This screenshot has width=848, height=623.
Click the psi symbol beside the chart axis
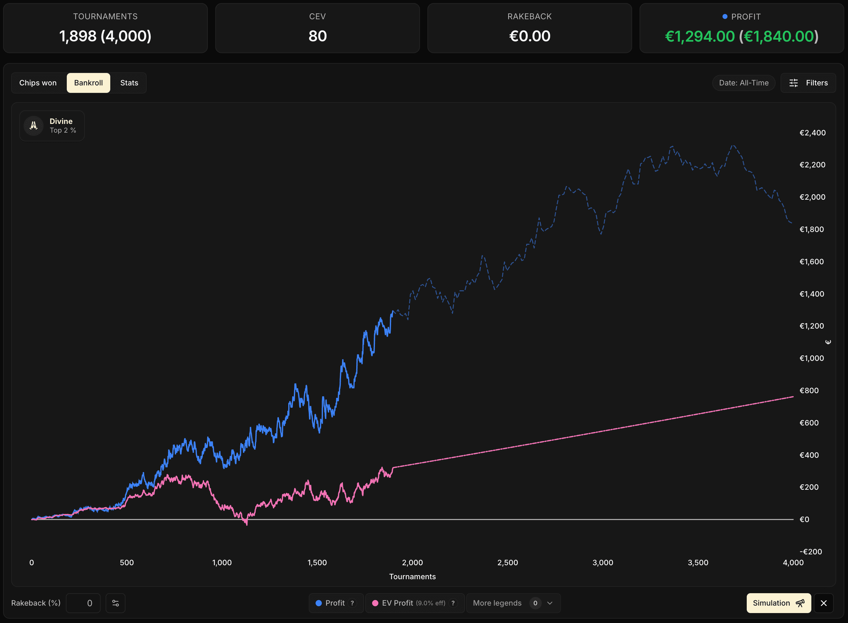(x=828, y=342)
